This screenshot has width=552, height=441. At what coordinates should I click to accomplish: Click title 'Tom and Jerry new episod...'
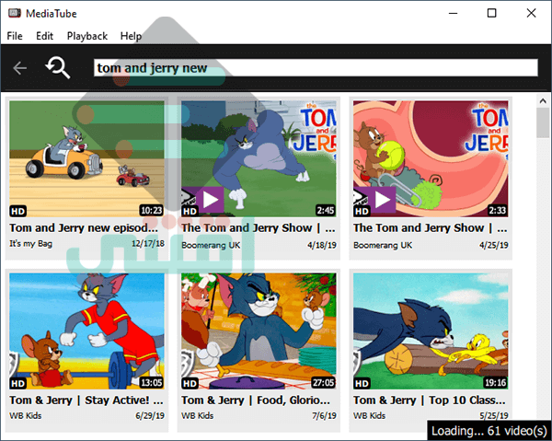tap(84, 228)
